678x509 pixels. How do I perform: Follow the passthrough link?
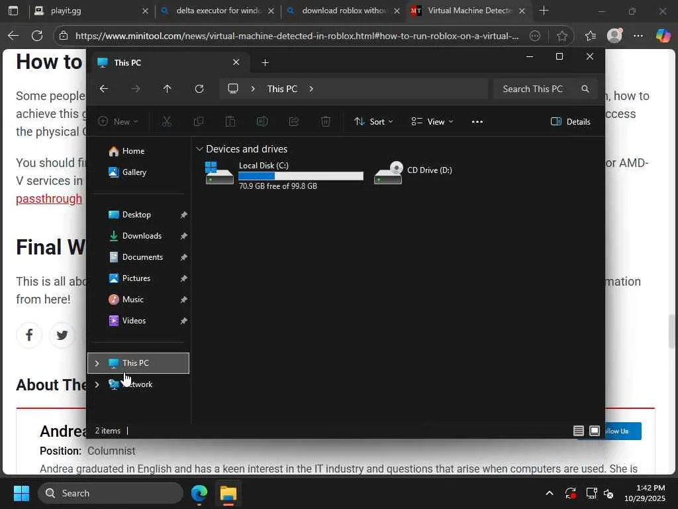click(x=49, y=199)
